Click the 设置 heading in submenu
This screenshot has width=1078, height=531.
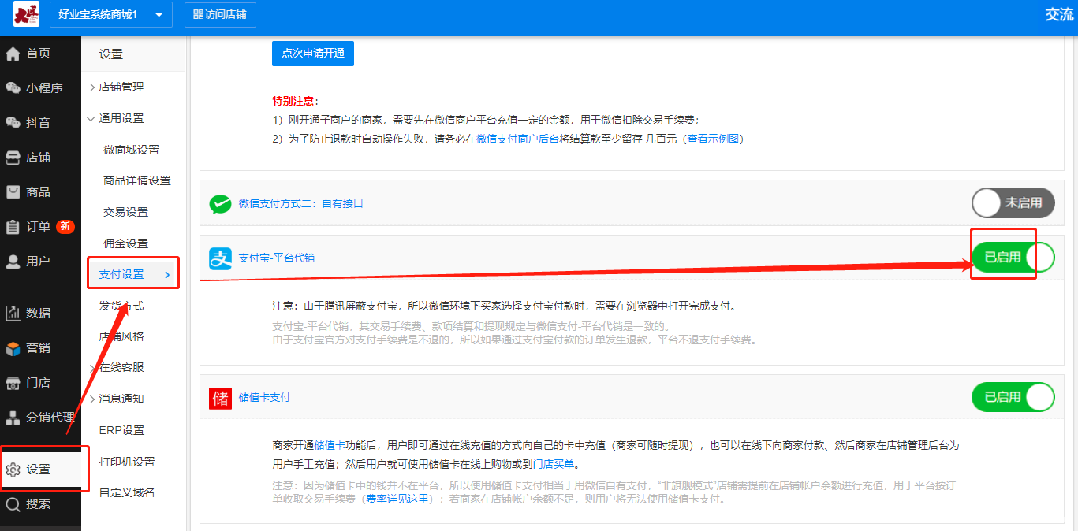point(111,54)
